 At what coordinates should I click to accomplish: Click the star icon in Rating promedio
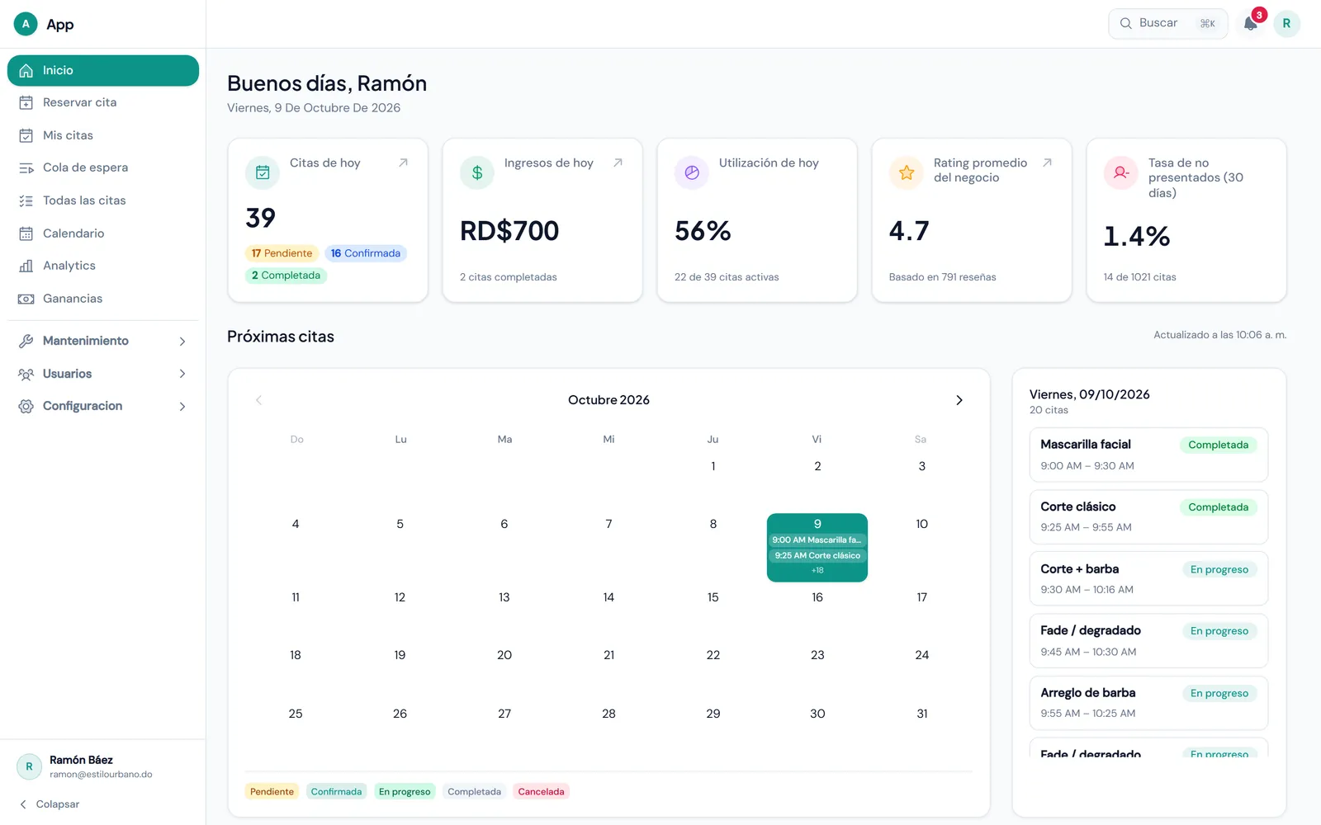point(907,172)
